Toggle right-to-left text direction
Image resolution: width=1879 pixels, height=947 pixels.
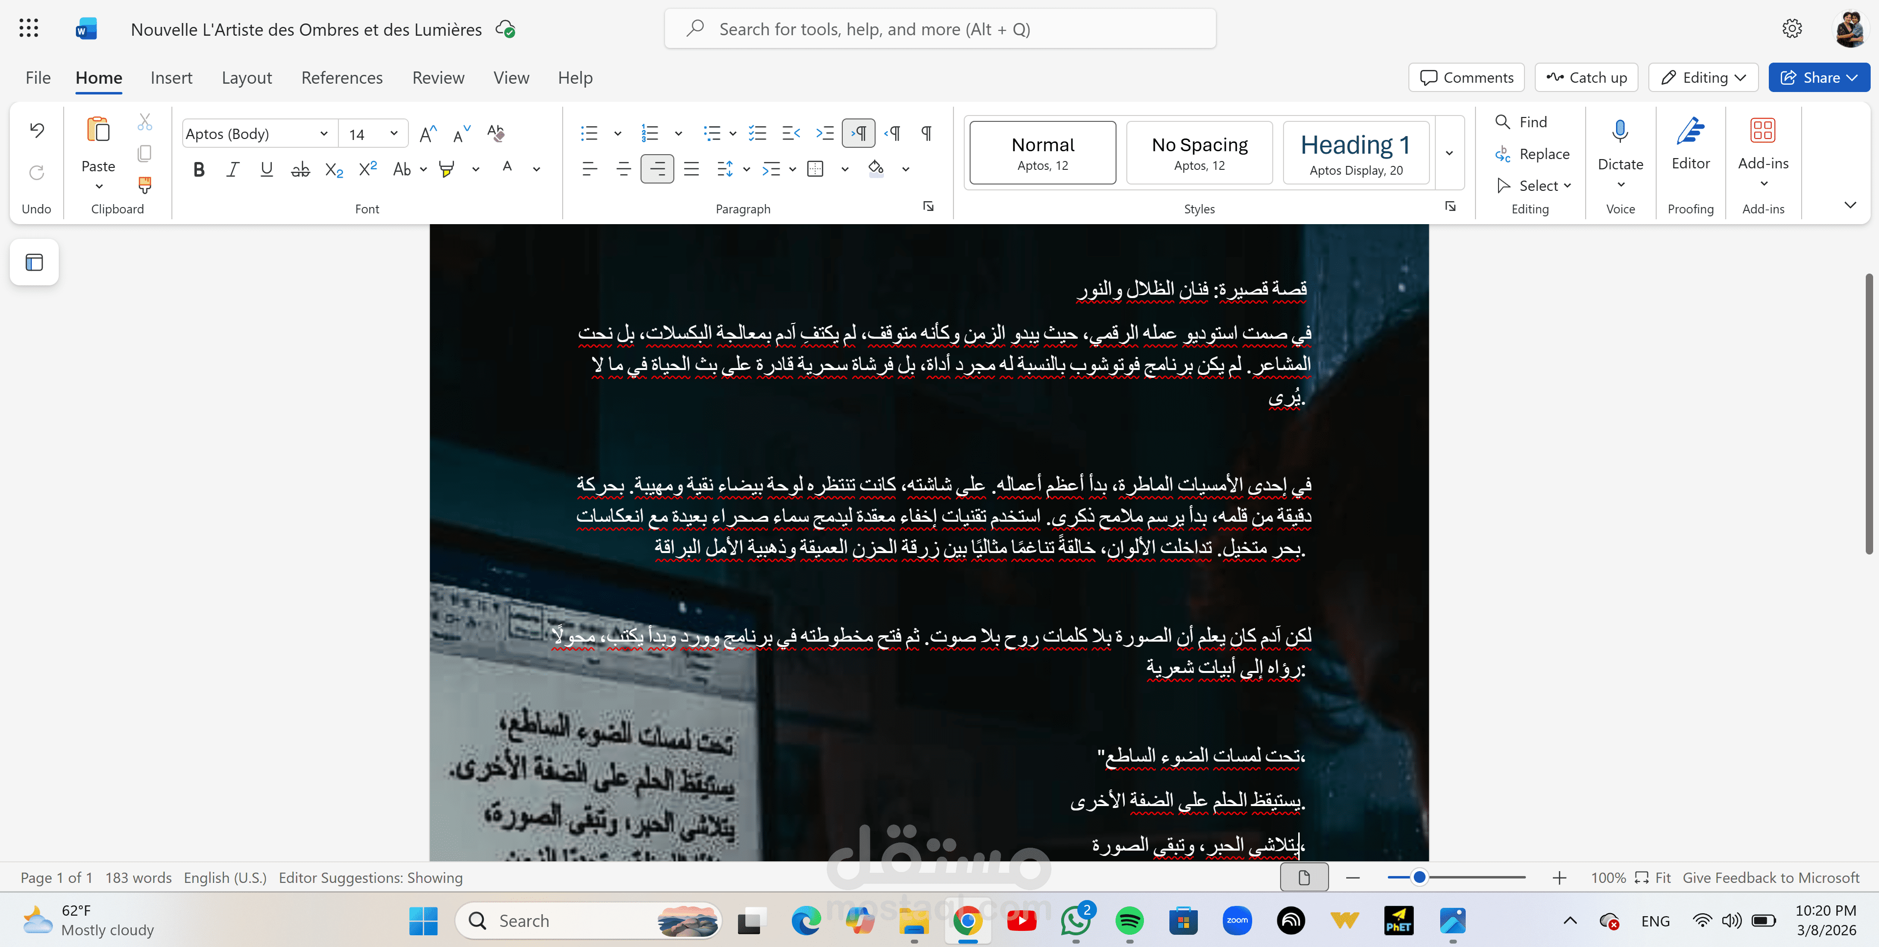click(x=892, y=134)
